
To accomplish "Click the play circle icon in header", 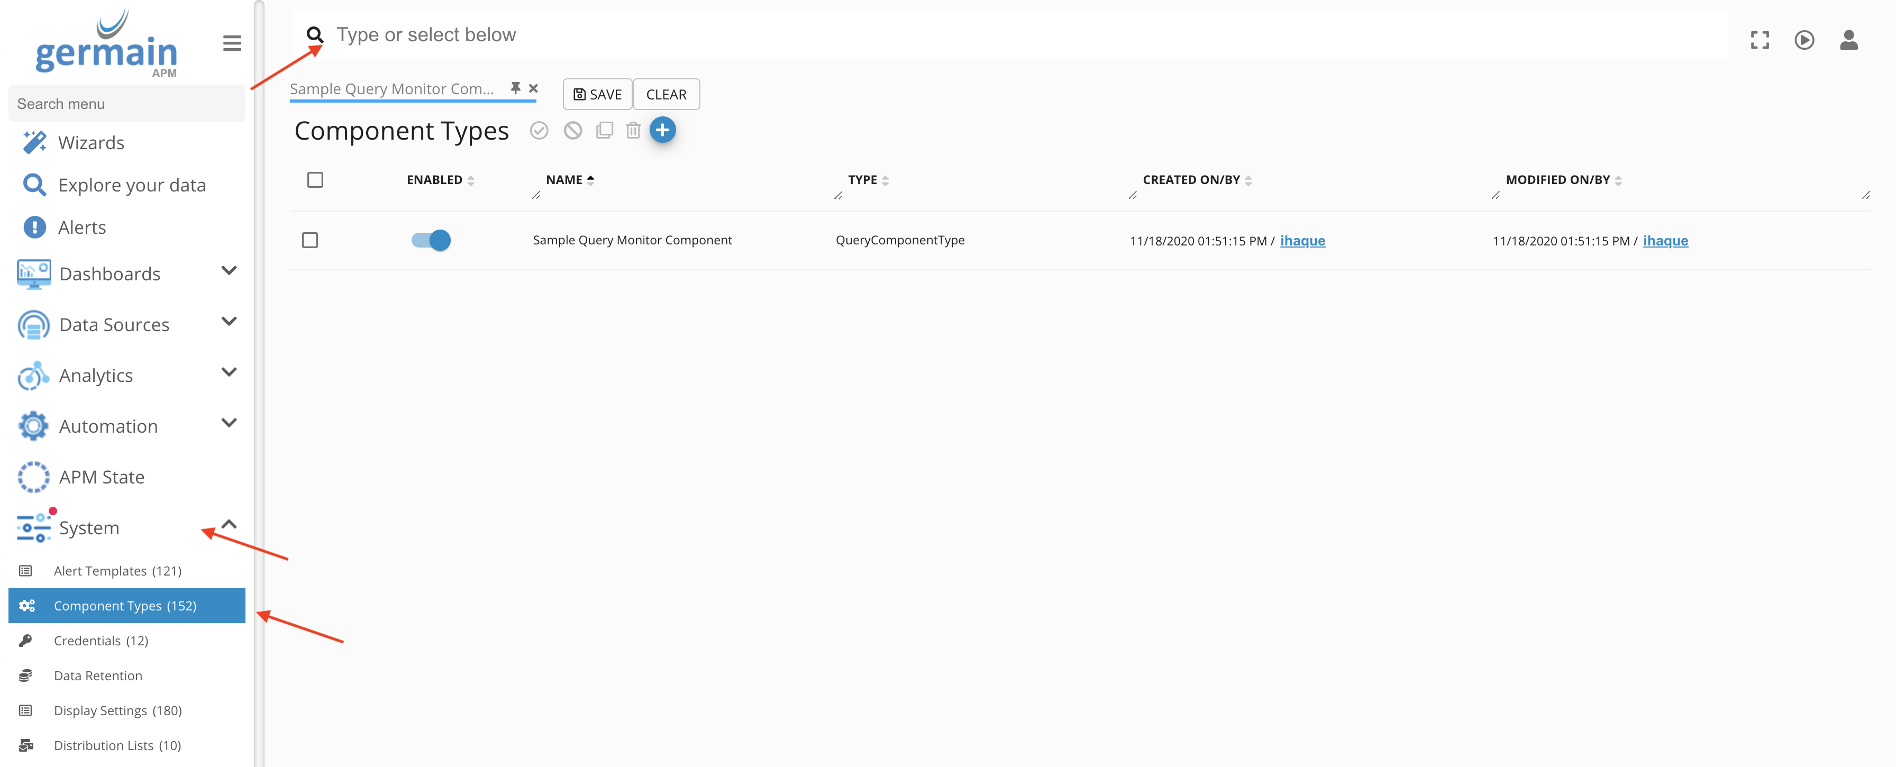I will pos(1803,40).
